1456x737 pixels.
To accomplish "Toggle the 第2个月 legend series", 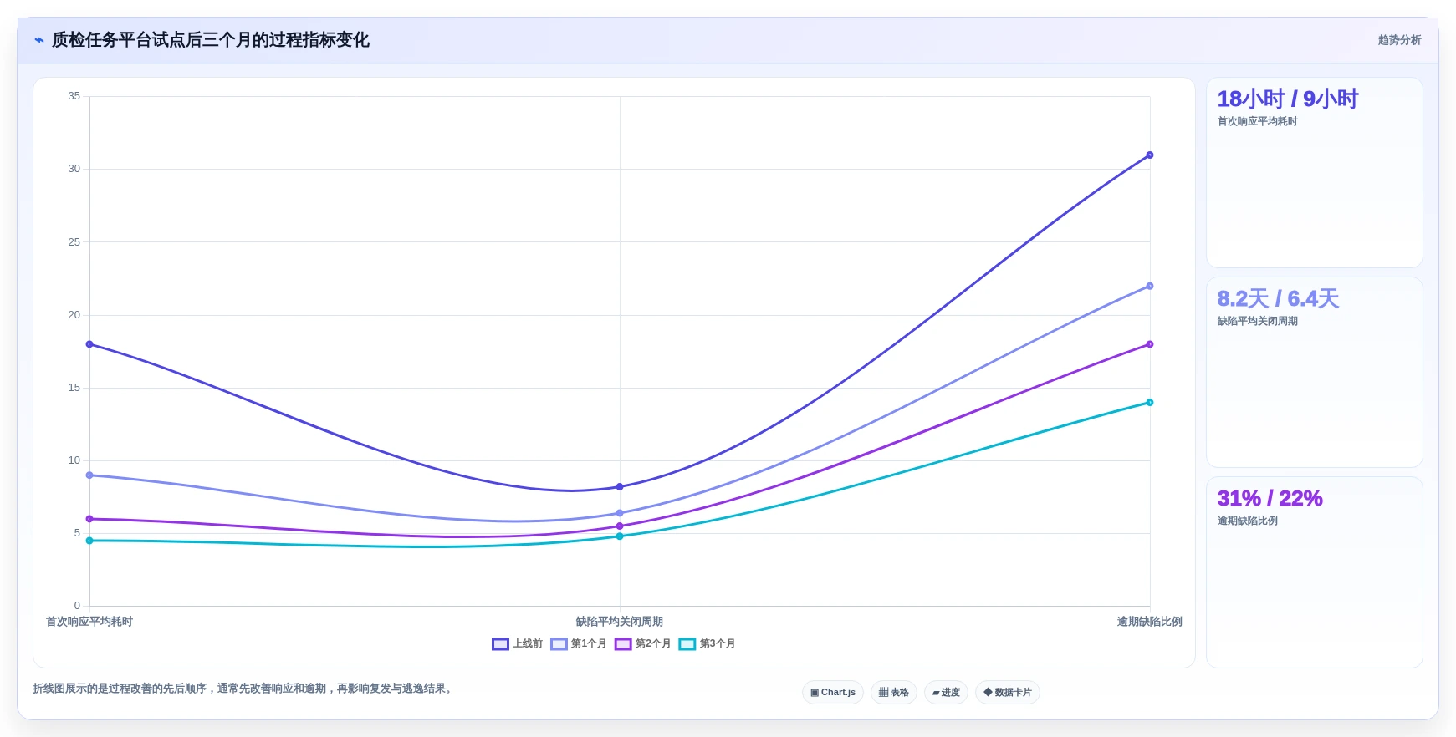I will [x=643, y=644].
